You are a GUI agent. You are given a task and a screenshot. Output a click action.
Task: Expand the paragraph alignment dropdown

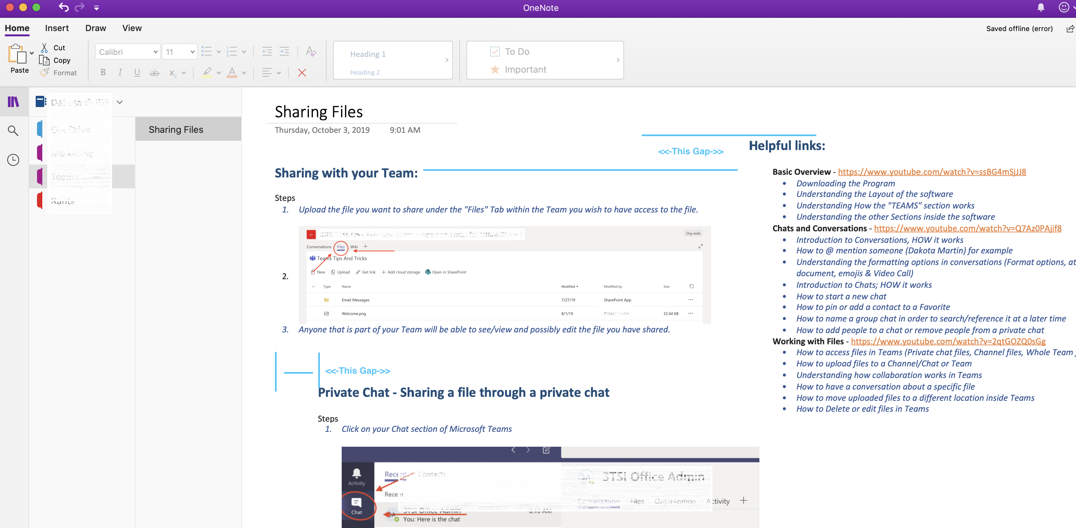[x=279, y=72]
